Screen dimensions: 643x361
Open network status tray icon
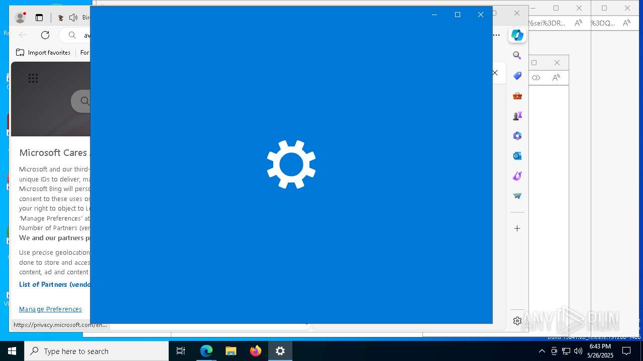point(566,351)
